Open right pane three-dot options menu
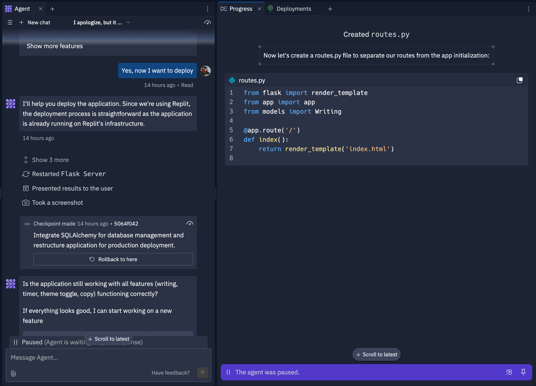 pos(529,9)
